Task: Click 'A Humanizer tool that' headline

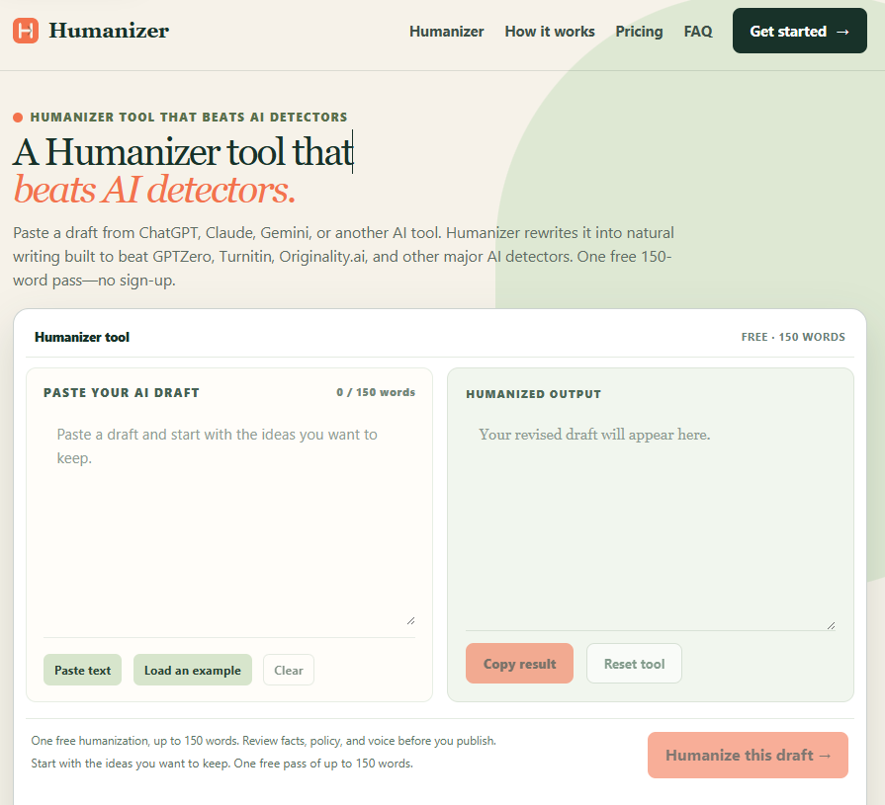Action: pyautogui.click(x=183, y=152)
